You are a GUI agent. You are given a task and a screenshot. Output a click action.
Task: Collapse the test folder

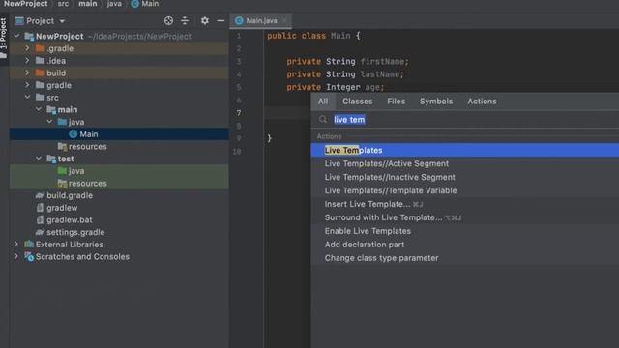39,159
